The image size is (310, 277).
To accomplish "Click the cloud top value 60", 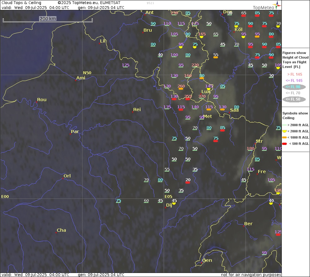I will tap(146, 201).
